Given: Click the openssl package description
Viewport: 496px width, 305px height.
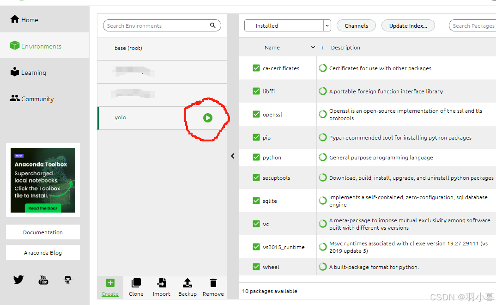Looking at the screenshot, I should [405, 115].
